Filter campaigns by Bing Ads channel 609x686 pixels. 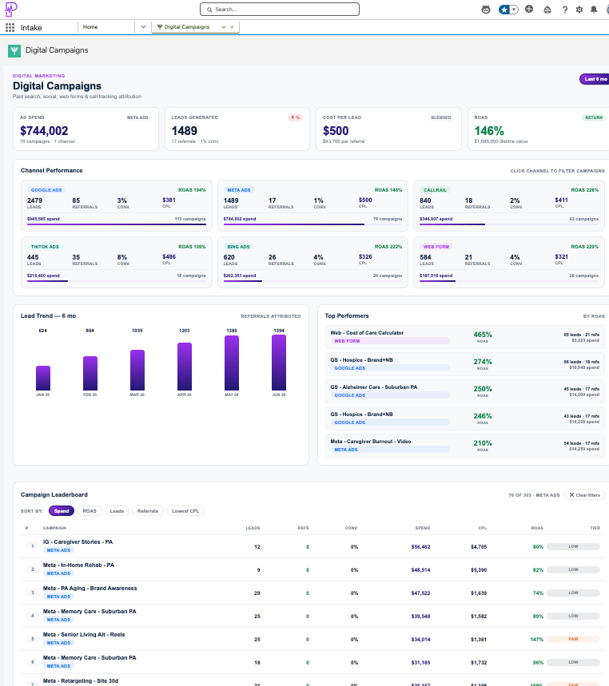click(x=312, y=262)
